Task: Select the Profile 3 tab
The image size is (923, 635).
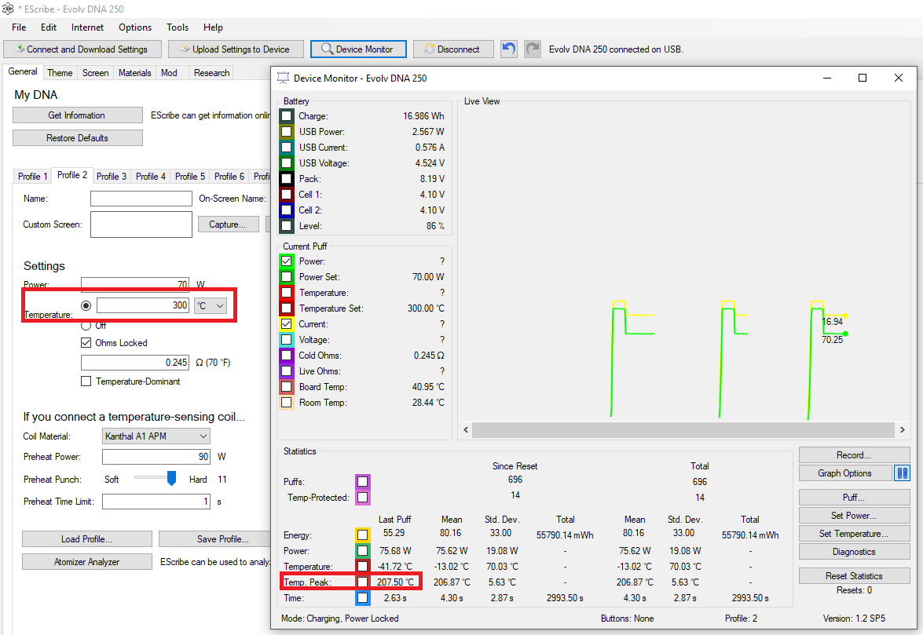Action: [x=112, y=177]
